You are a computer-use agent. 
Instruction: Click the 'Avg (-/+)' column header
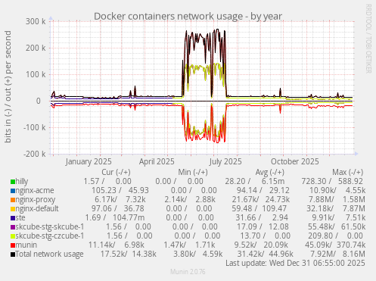pyautogui.click(x=270, y=172)
